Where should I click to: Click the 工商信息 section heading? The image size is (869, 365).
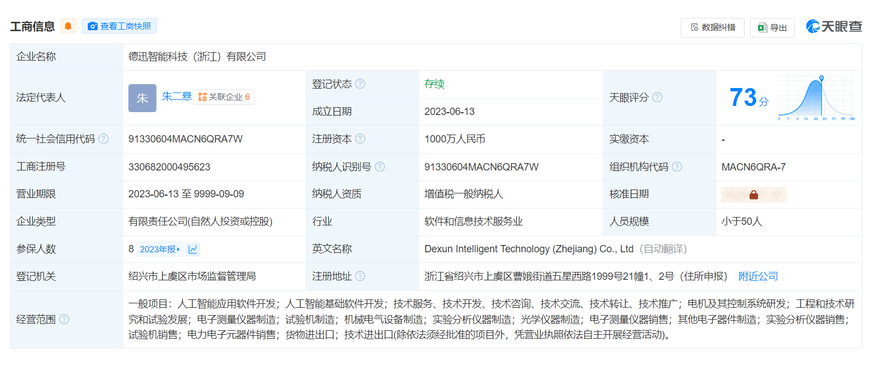click(x=33, y=26)
